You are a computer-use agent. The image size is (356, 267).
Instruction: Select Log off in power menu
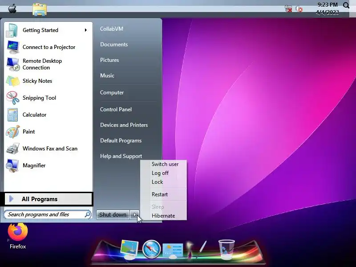pos(160,173)
